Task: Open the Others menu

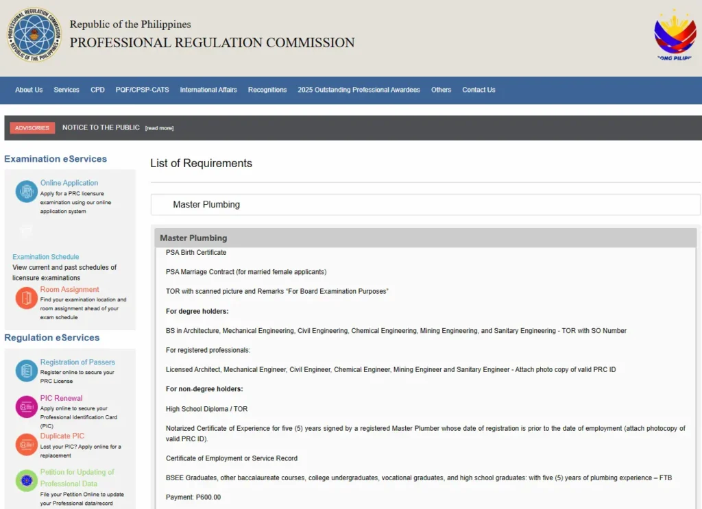Action: (441, 90)
